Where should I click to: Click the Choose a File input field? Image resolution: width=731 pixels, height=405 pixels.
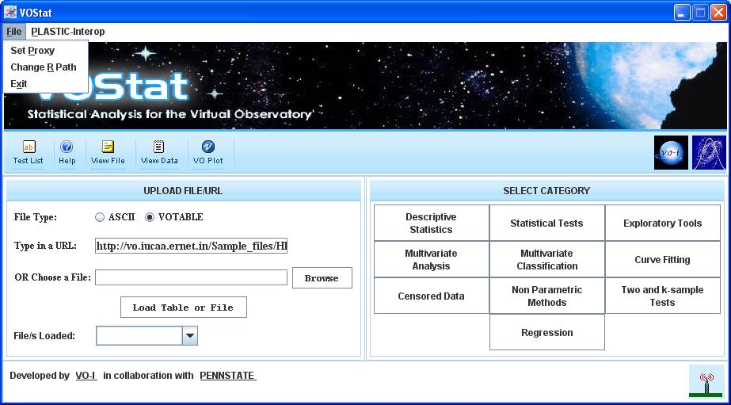coord(191,277)
